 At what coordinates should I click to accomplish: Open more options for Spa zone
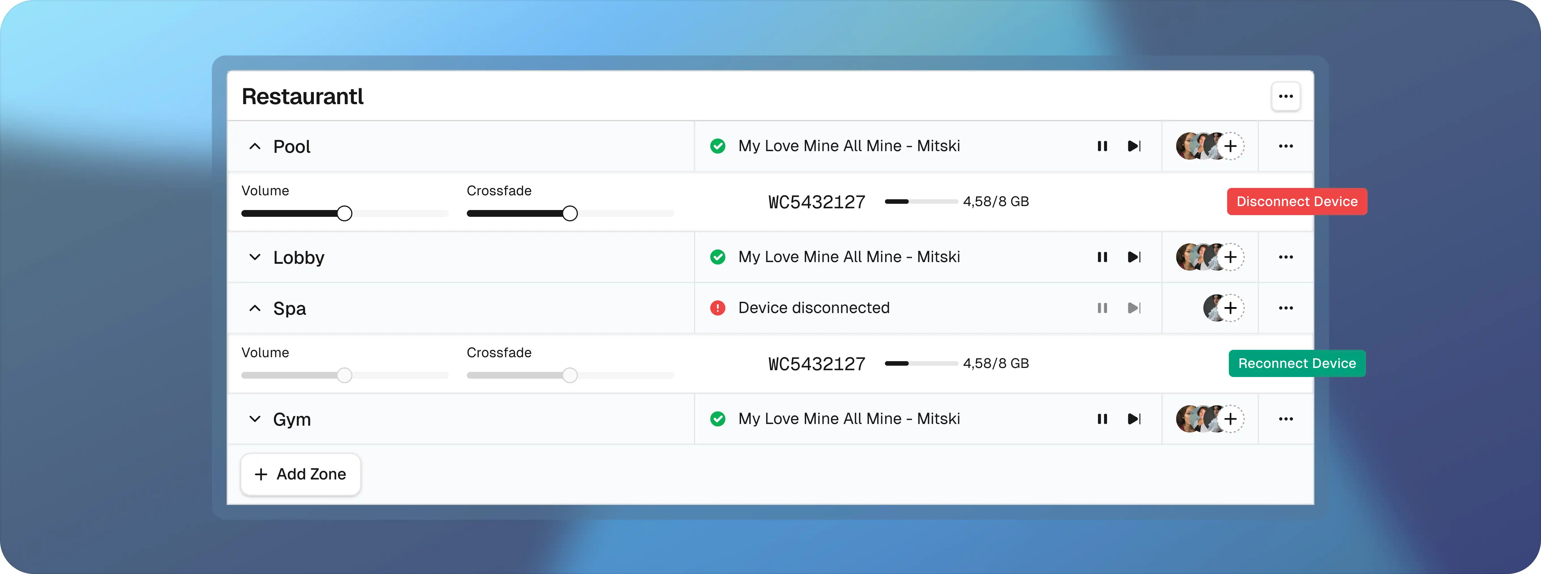point(1285,308)
